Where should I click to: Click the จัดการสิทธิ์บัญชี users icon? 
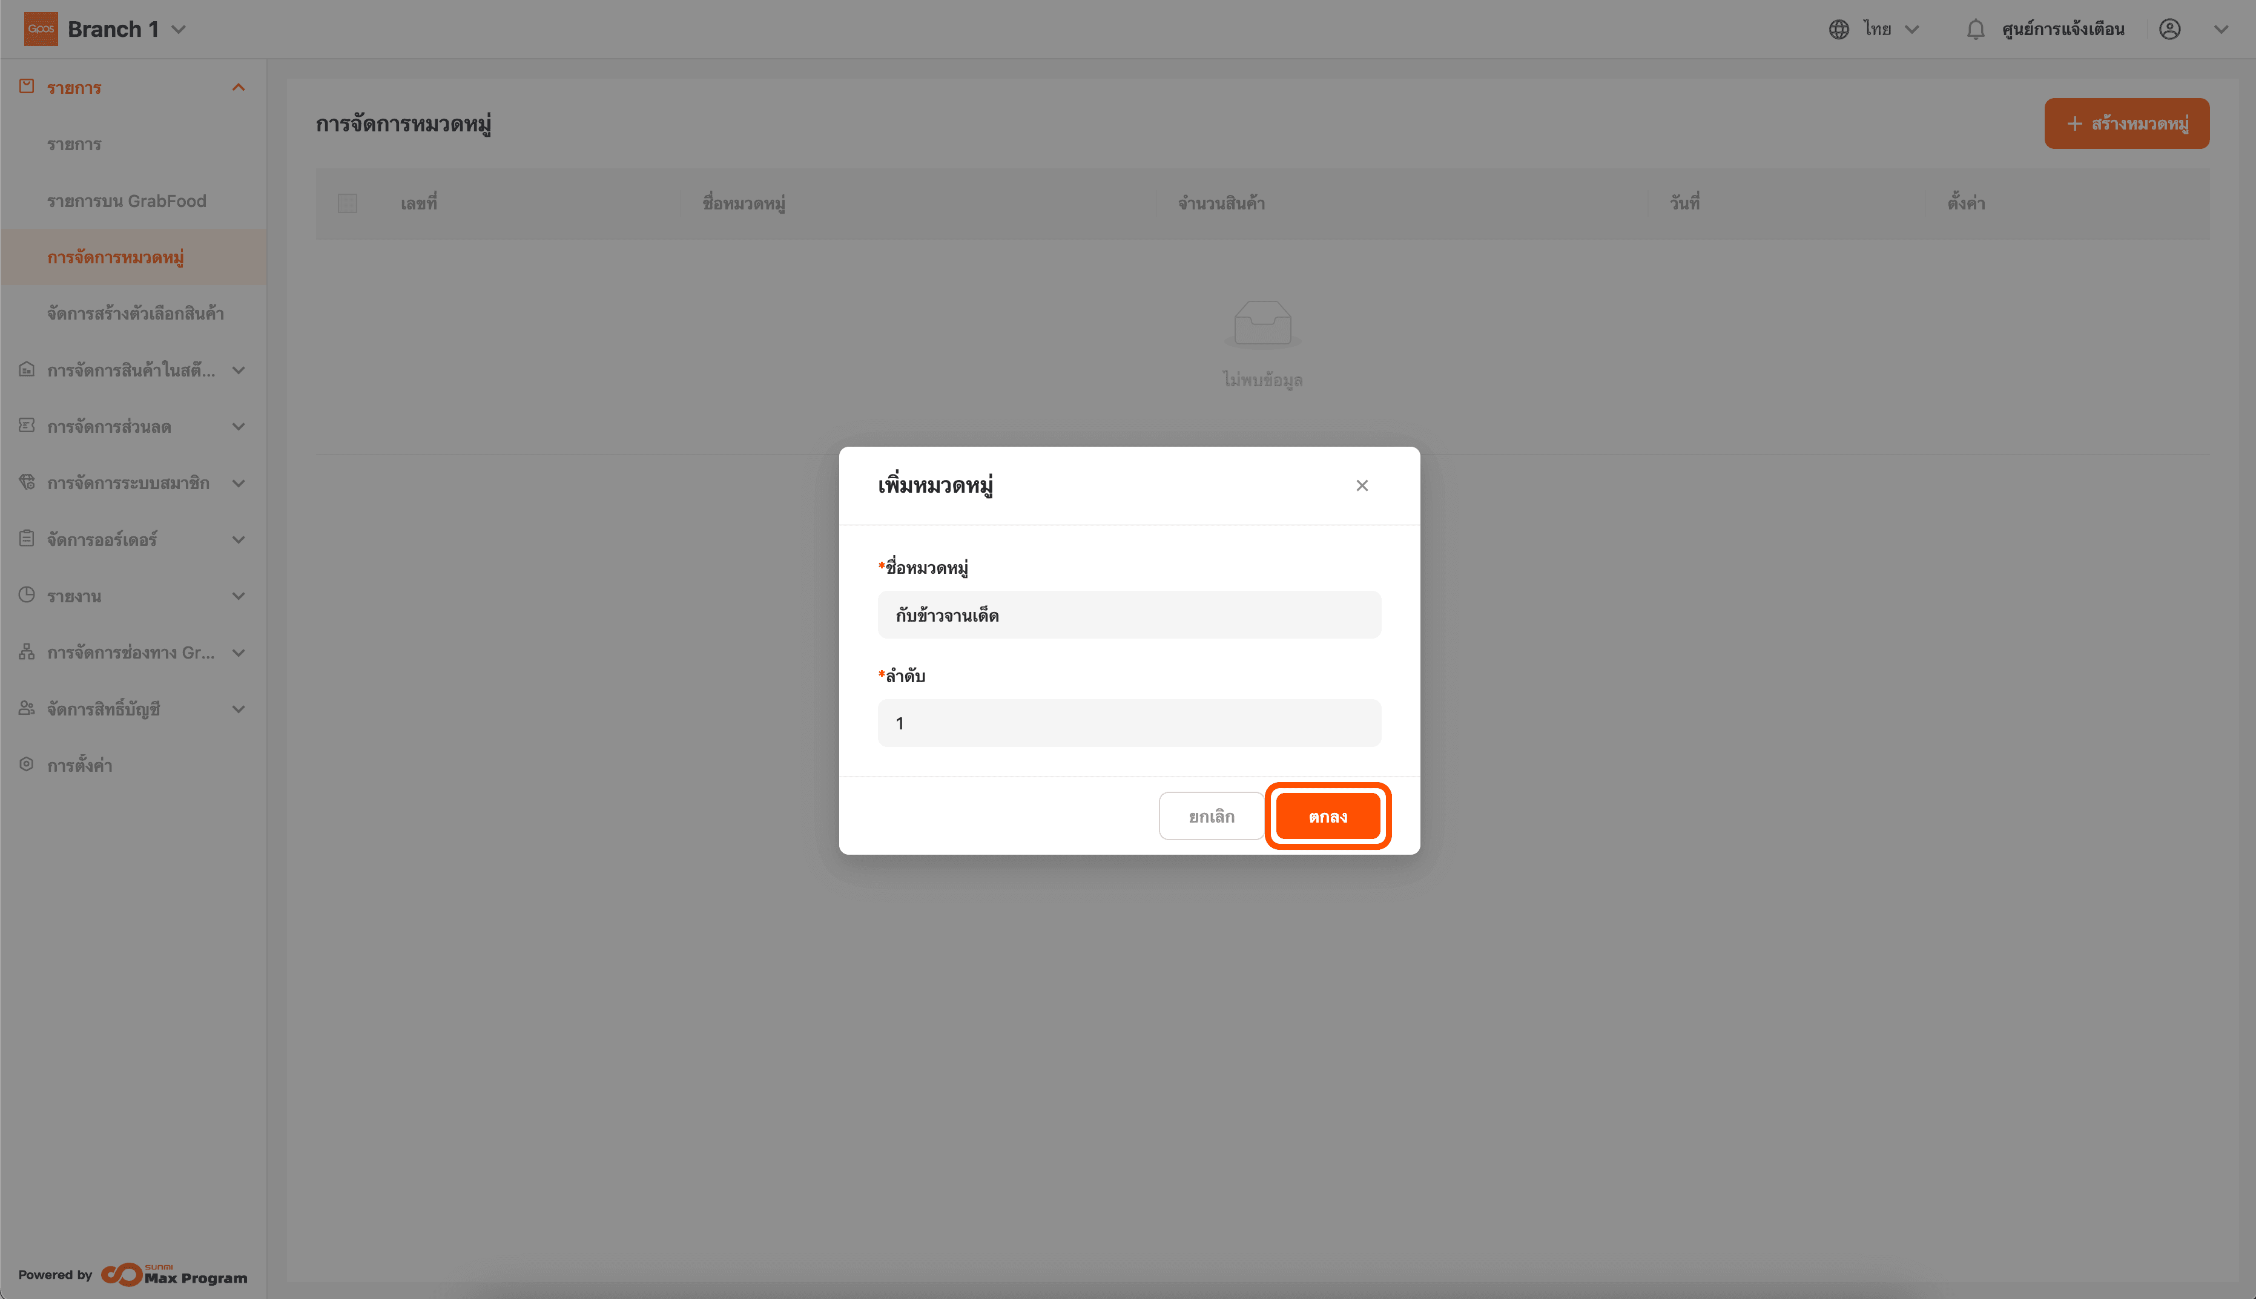tap(27, 708)
